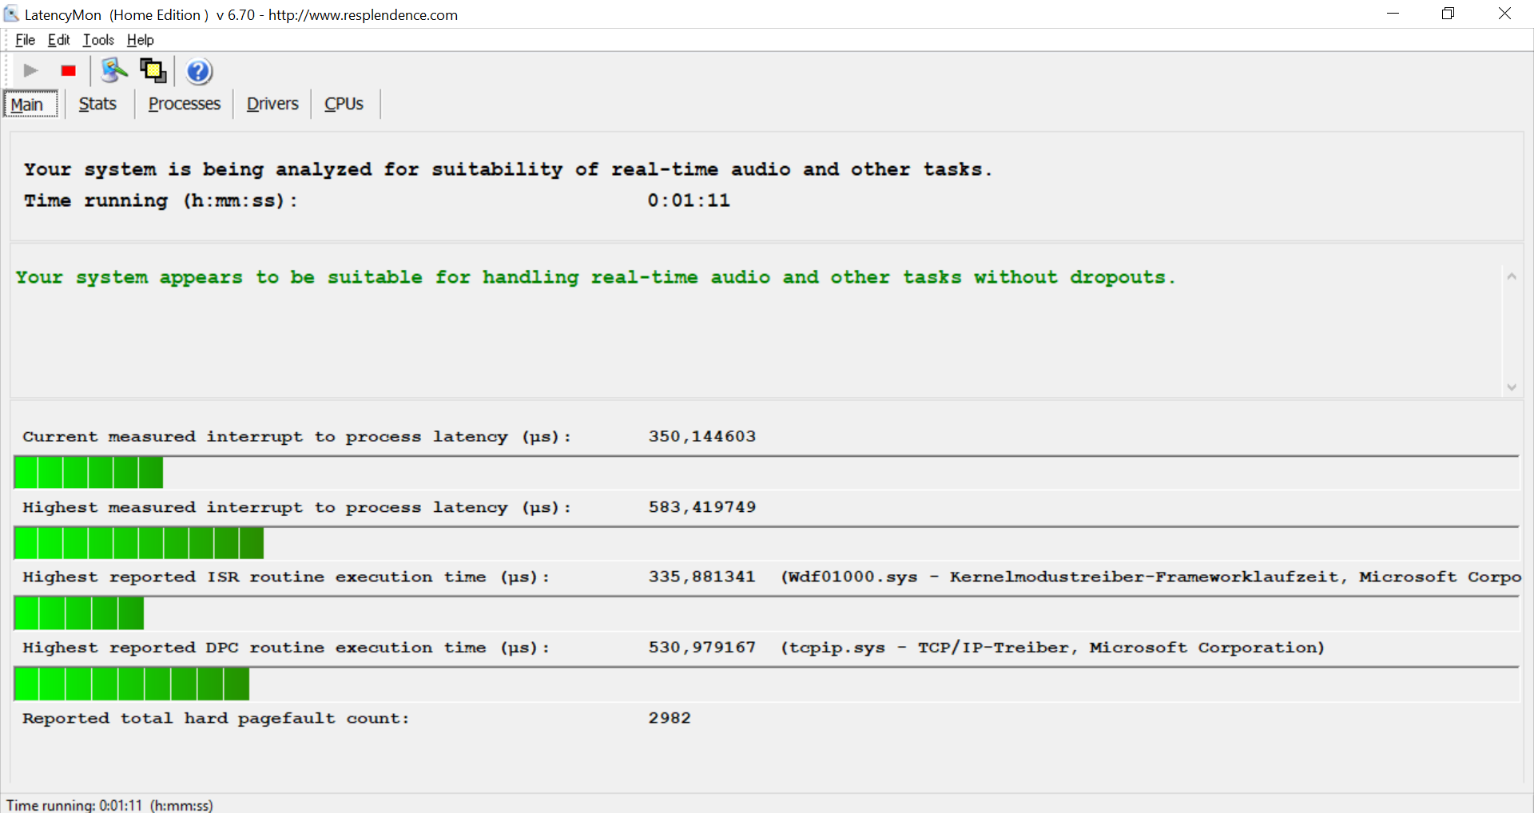Minimize the LatencyMon window

pos(1393,14)
